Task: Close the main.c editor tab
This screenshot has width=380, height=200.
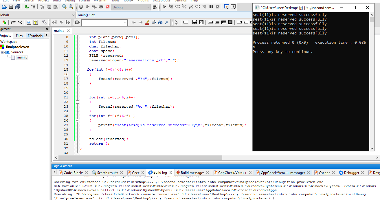Action: pos(68,31)
